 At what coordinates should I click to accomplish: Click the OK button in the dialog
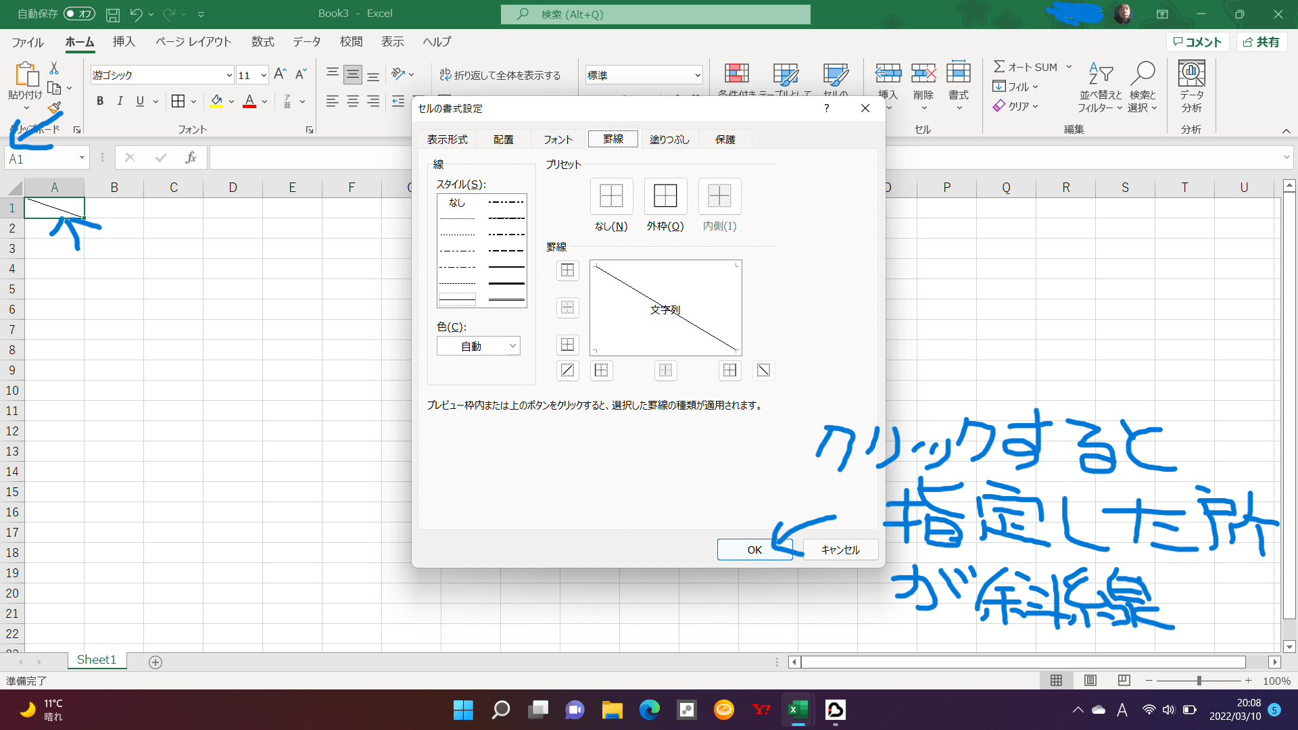coord(754,550)
